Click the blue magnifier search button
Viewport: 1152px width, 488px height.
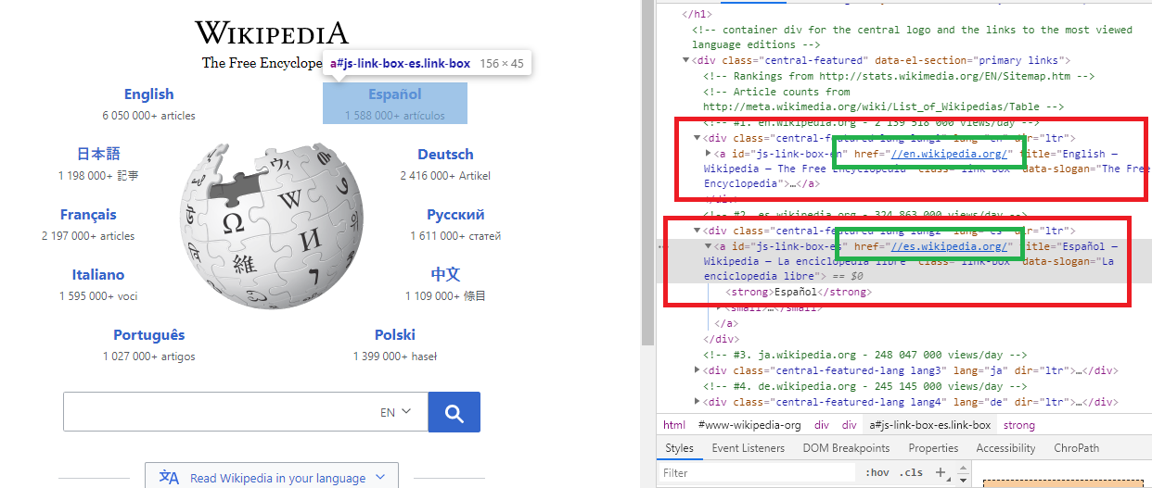point(454,413)
